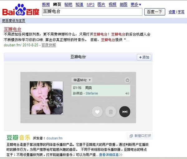Open the 百度快照 cached page link
Viewport: 187px width, 159px height.
click(49, 45)
